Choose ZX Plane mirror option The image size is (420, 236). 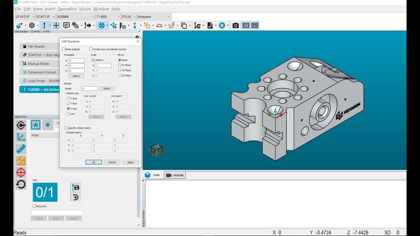120,75
